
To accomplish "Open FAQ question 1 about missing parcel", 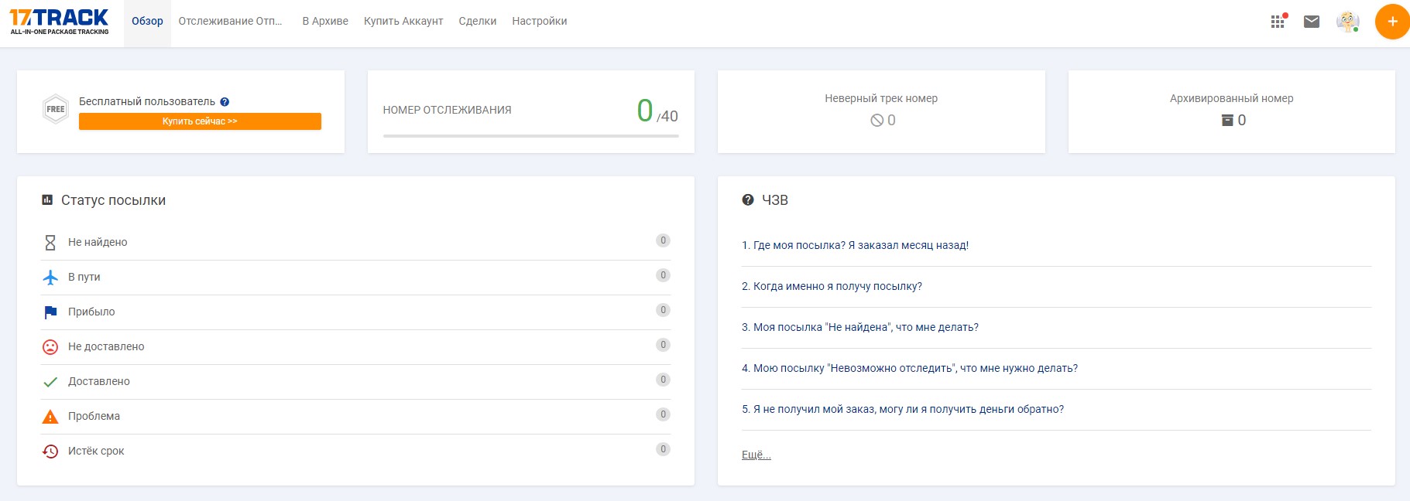I will pyautogui.click(x=855, y=245).
